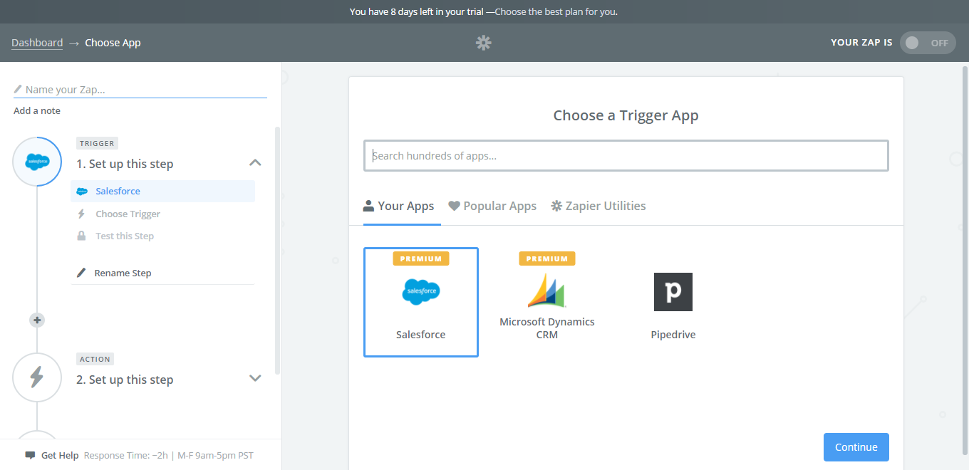The height and width of the screenshot is (470, 969).
Task: Open the Test this Step sub-step
Action: (125, 236)
